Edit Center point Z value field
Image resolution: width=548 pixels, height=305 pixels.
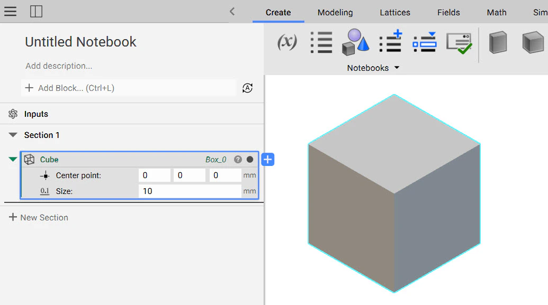tap(226, 175)
